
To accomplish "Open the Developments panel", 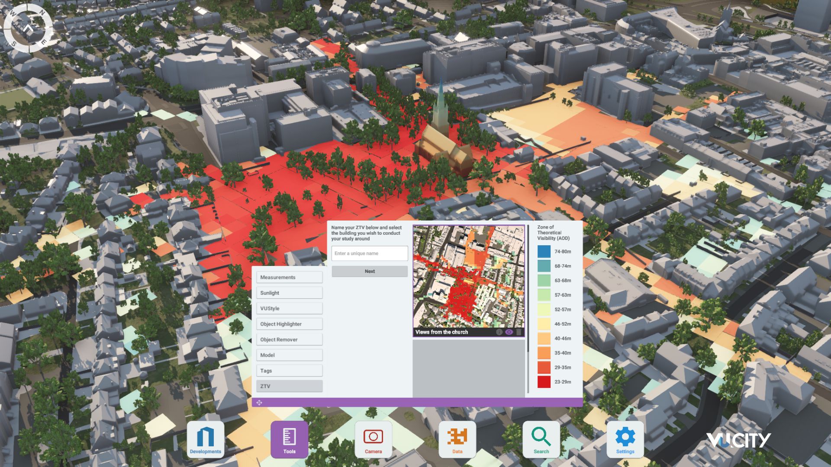I will click(206, 439).
